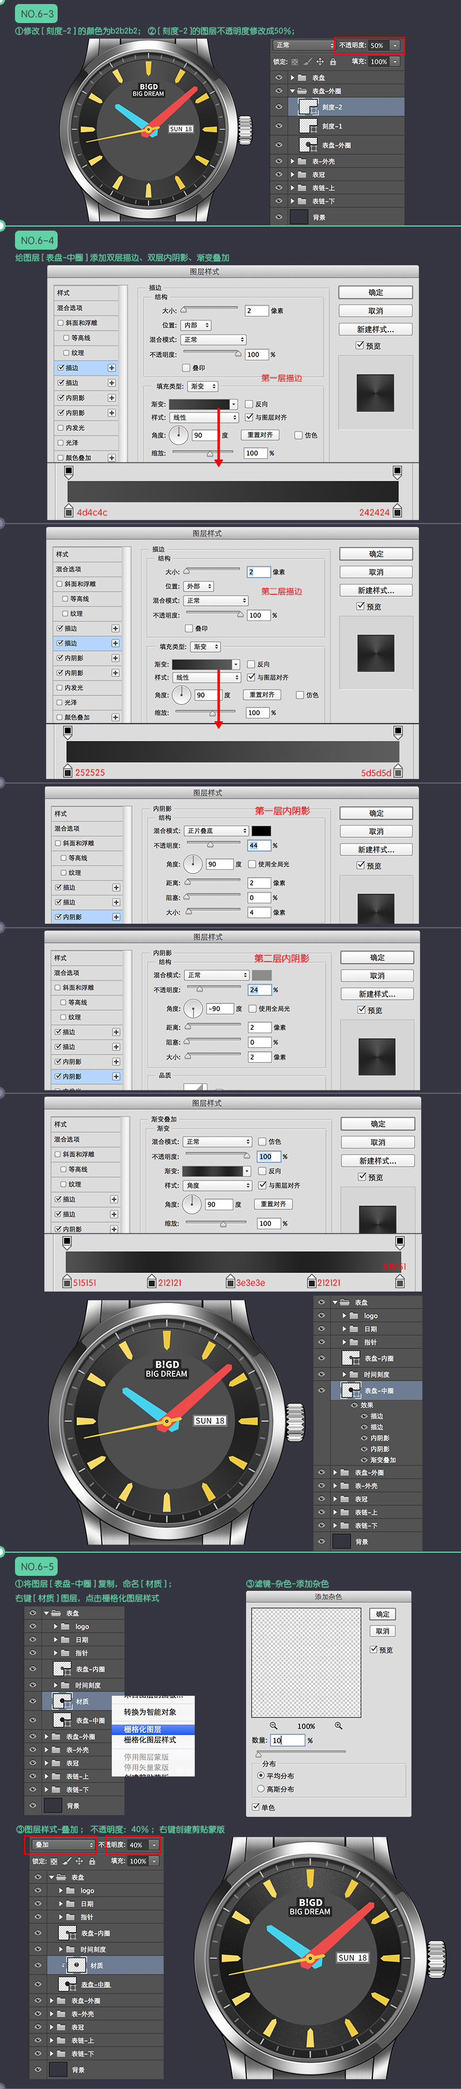The image size is (461, 2089).
Task: Open 位置 dropdown showing 外部
Action: click(x=198, y=585)
